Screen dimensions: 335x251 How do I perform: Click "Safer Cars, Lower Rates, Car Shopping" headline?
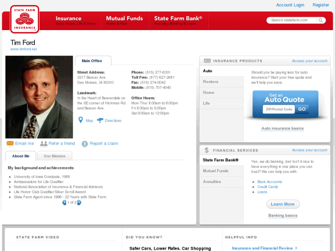[x=170, y=248]
